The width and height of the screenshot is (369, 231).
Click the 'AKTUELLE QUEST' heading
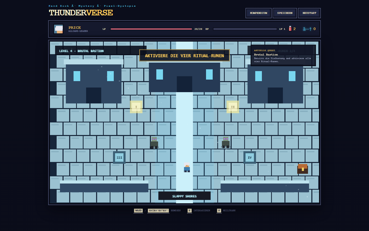click(x=264, y=51)
